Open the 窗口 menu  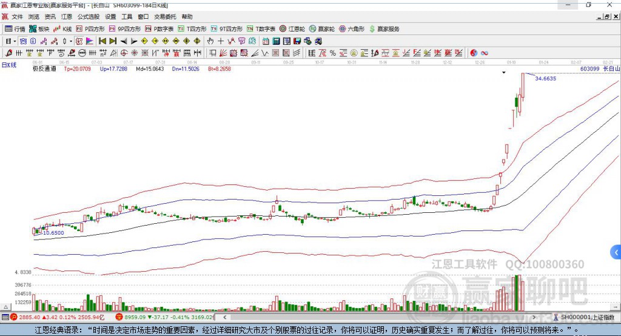click(143, 16)
